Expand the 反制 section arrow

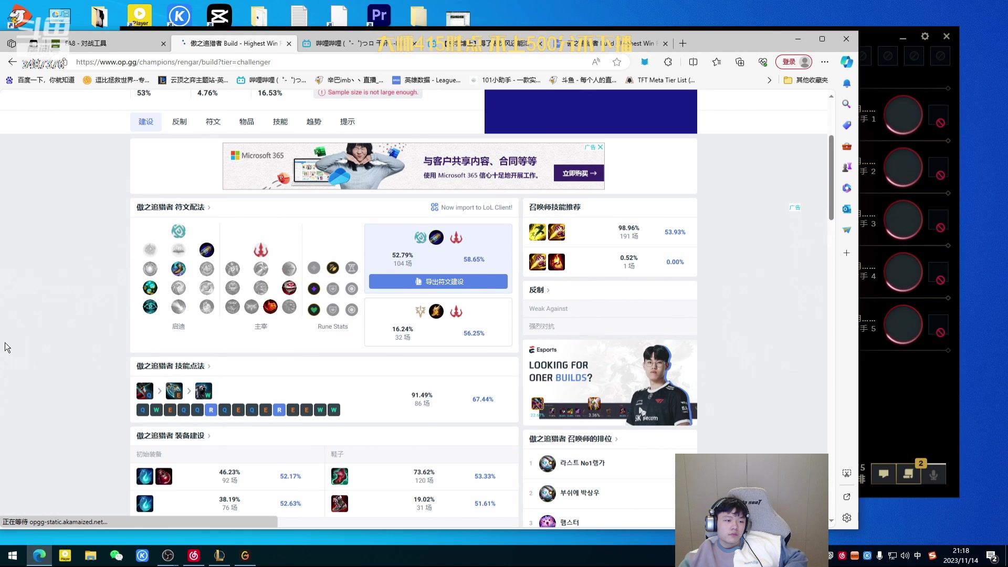click(x=548, y=290)
